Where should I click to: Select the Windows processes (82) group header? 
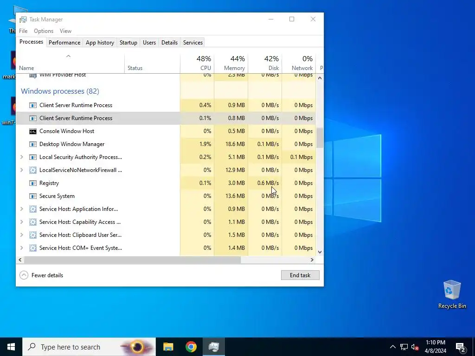click(60, 91)
